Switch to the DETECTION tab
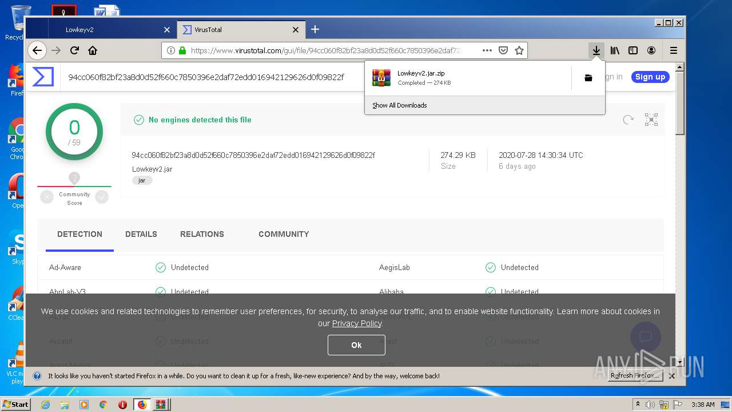 [79, 234]
